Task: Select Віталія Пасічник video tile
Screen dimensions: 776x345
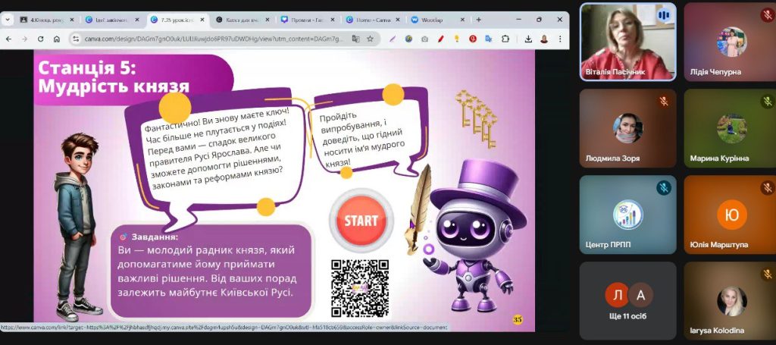Action: pos(627,42)
